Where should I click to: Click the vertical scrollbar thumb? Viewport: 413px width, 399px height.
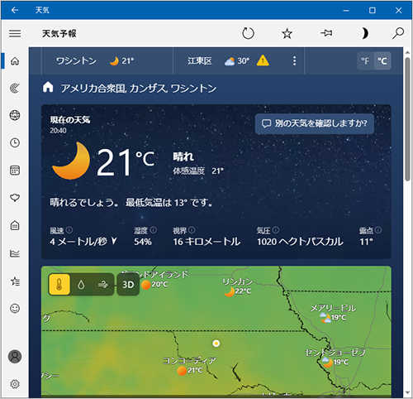tap(407, 119)
